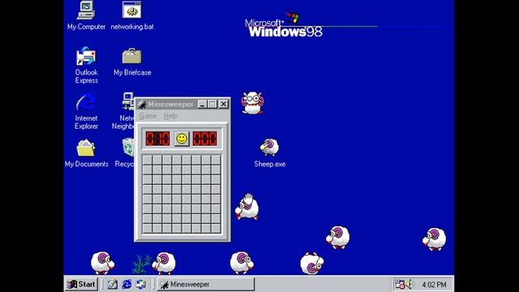The width and height of the screenshot is (519, 292).
Task: Click the Windows 98 taskbar empty tray clock area time
Action: (434, 285)
